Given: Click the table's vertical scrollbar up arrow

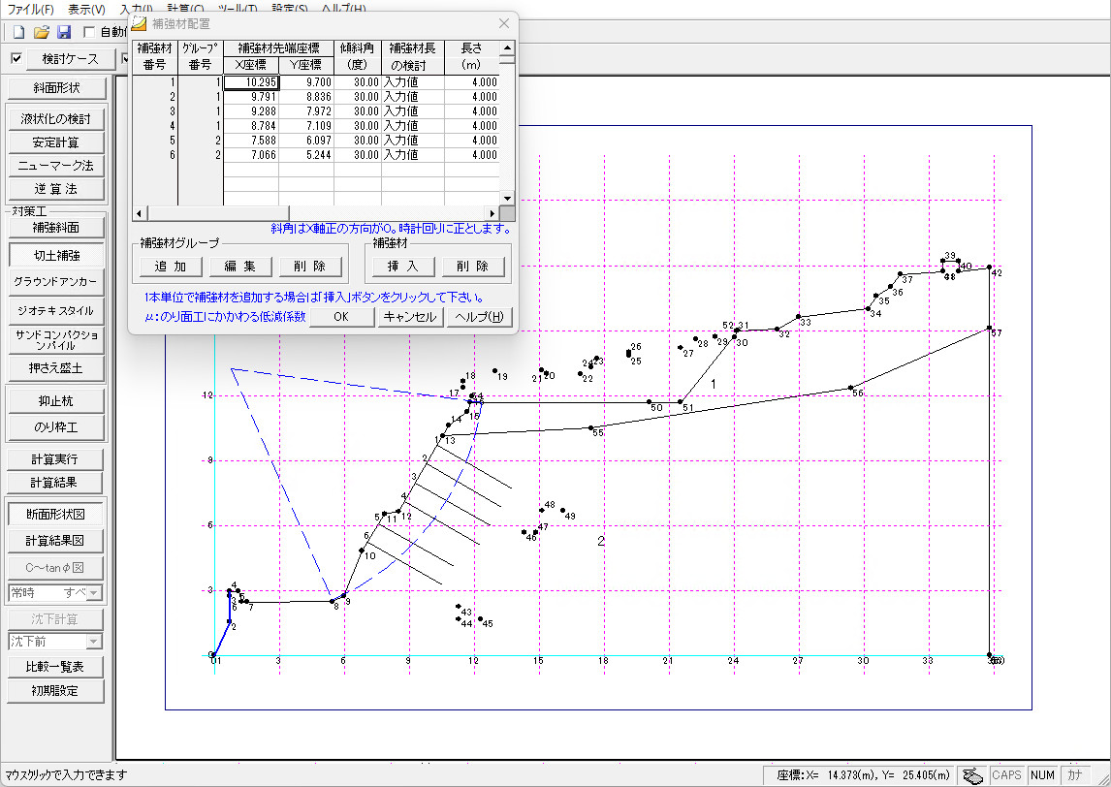Looking at the screenshot, I should coord(507,48).
